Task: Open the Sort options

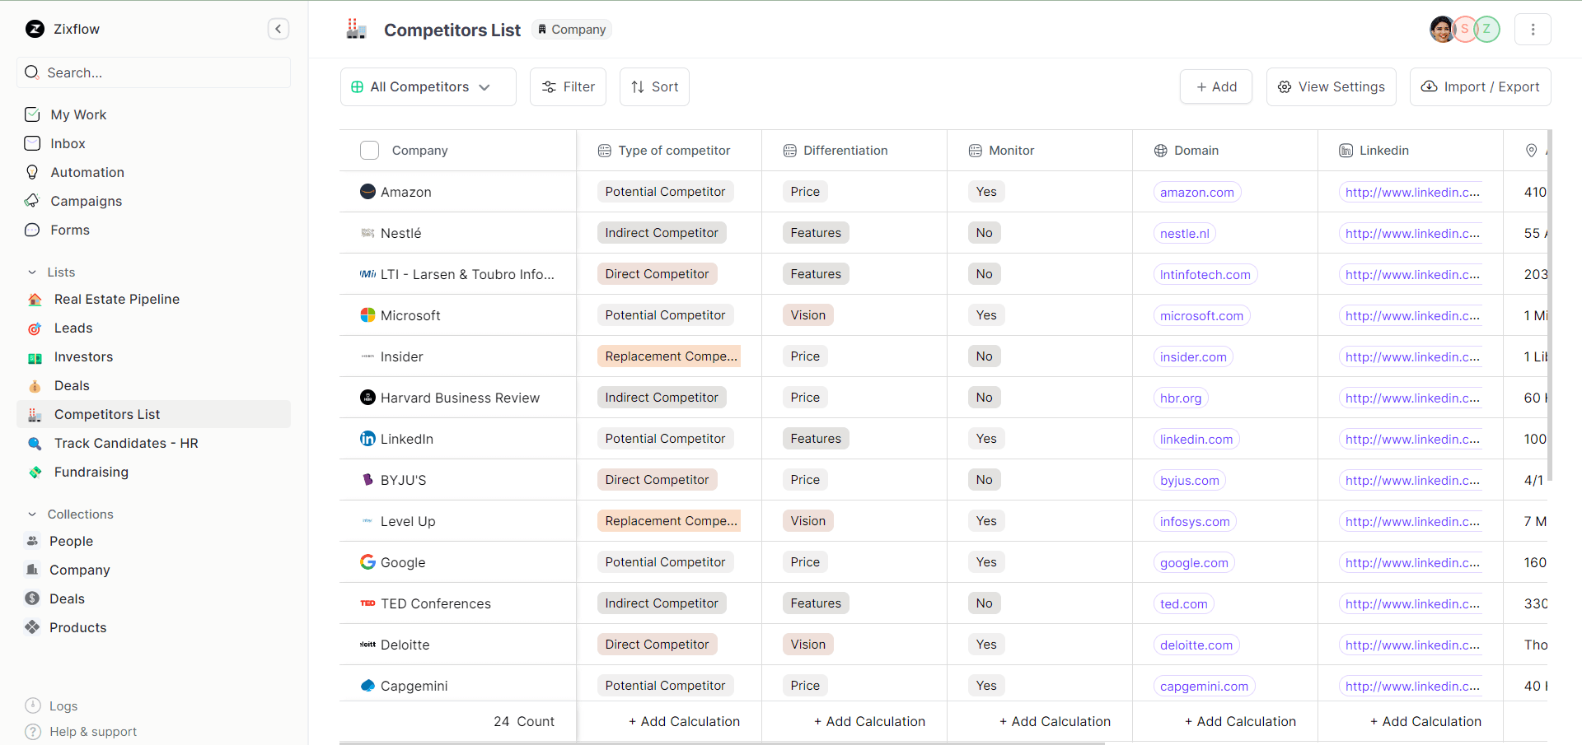Action: coord(653,86)
